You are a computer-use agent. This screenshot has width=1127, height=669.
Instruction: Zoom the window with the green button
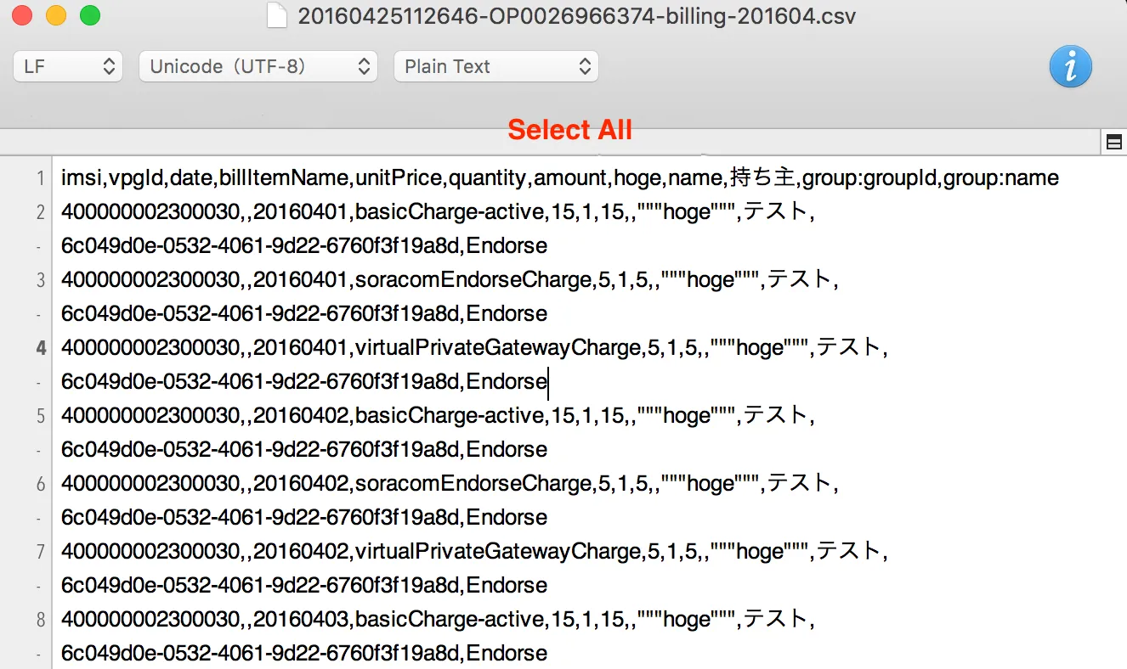click(x=89, y=15)
